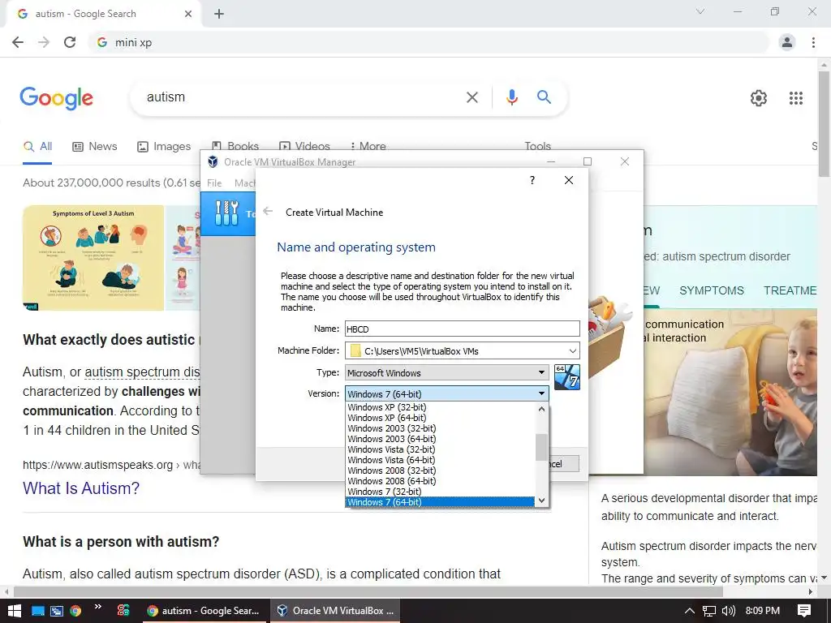Click Chrome's forward navigation arrow
The image size is (831, 623).
[x=44, y=42]
